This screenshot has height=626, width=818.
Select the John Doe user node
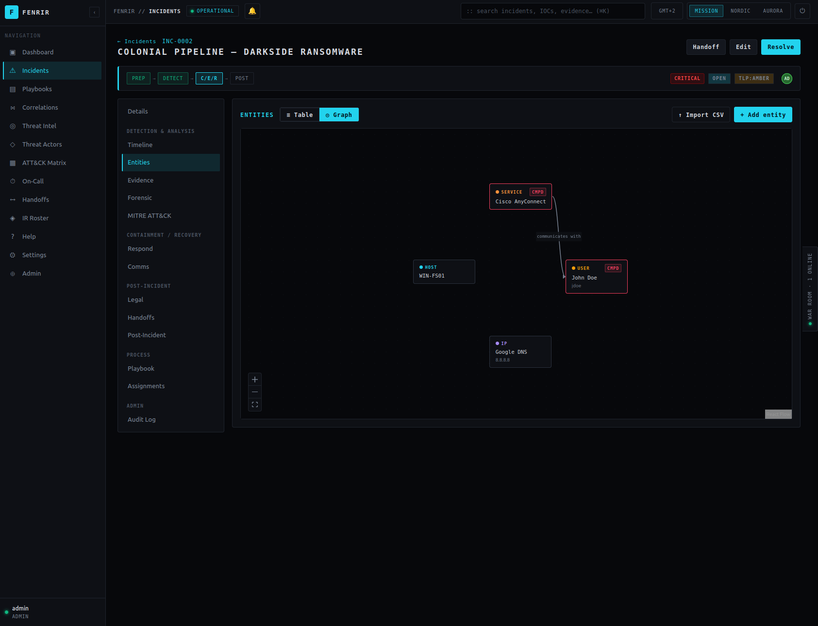(597, 277)
